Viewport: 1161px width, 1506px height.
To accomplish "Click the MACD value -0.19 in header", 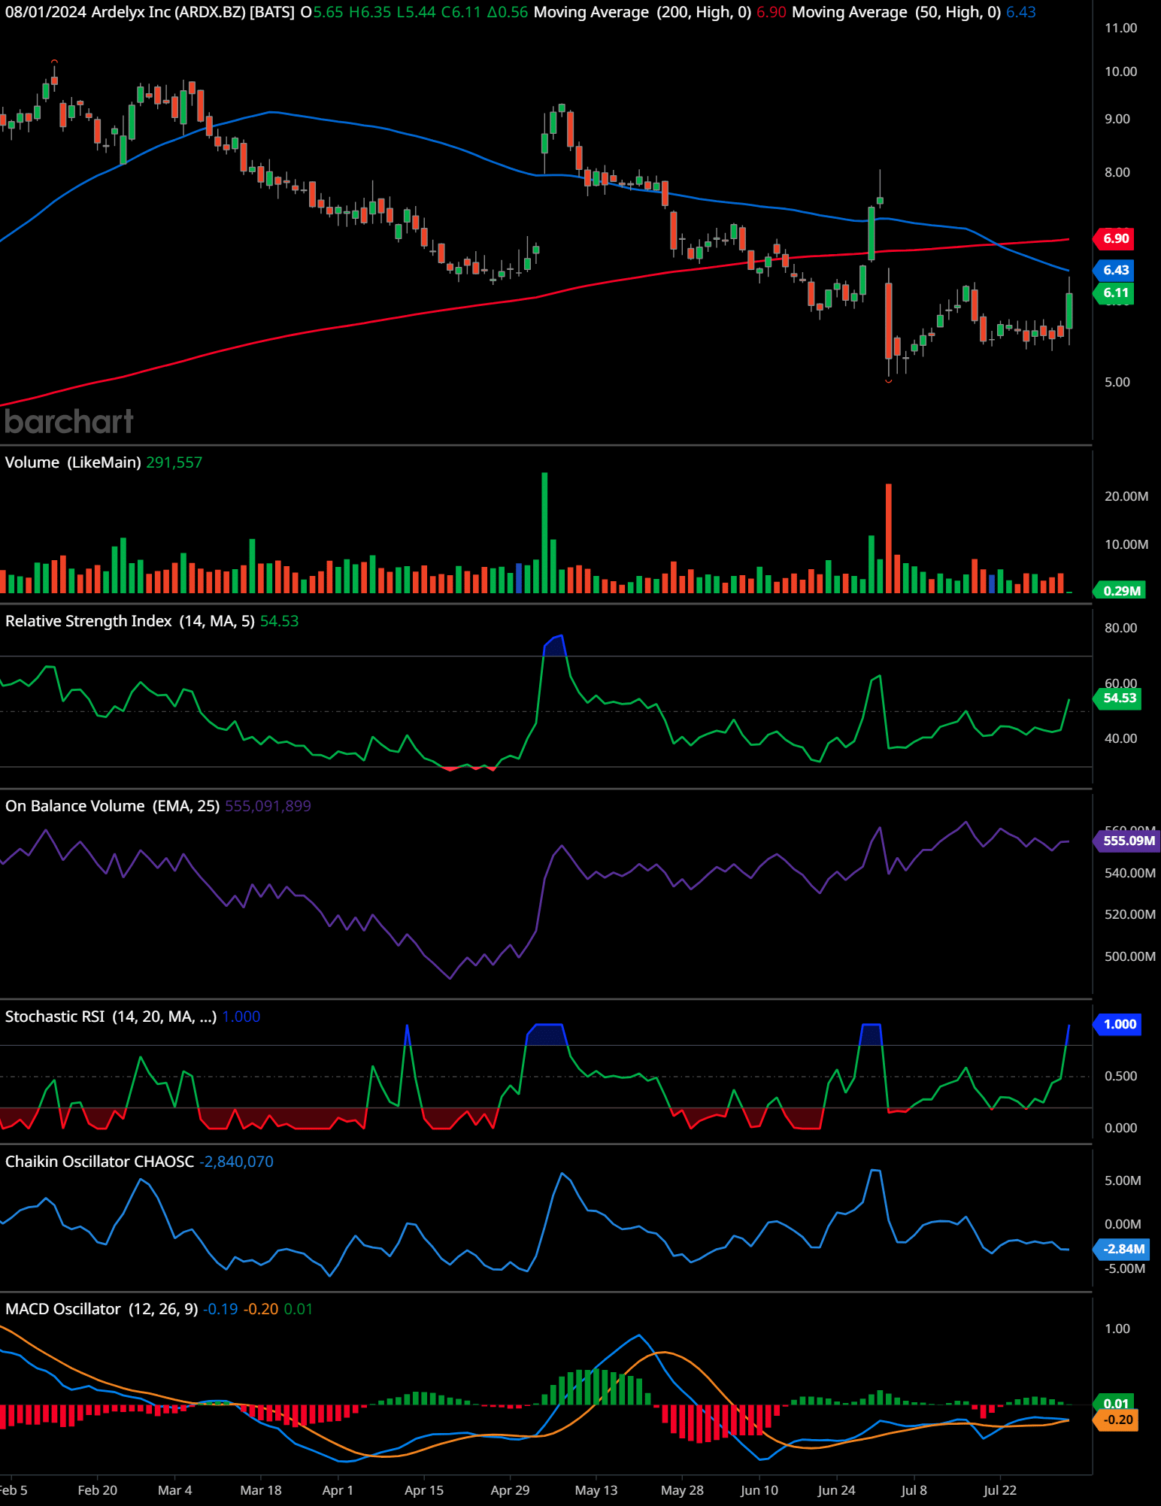I will click(220, 1309).
